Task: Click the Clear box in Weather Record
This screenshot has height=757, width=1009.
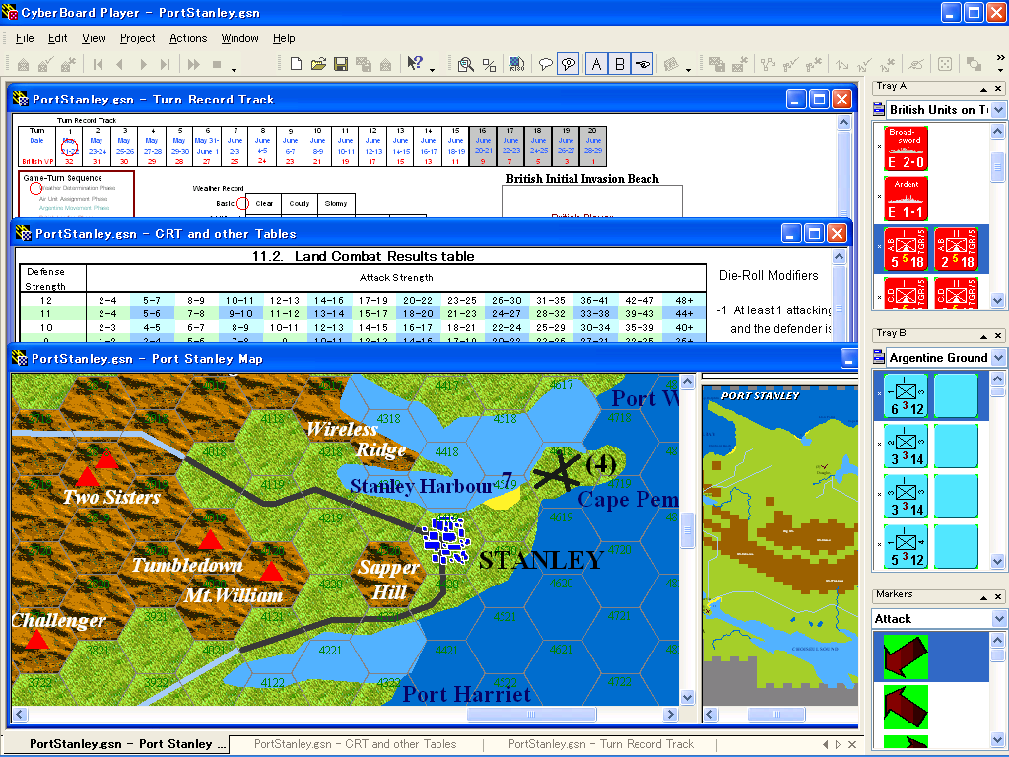Action: pos(264,203)
